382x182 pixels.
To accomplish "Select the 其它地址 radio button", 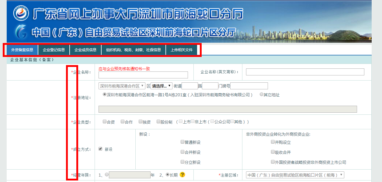I will click(x=262, y=94).
